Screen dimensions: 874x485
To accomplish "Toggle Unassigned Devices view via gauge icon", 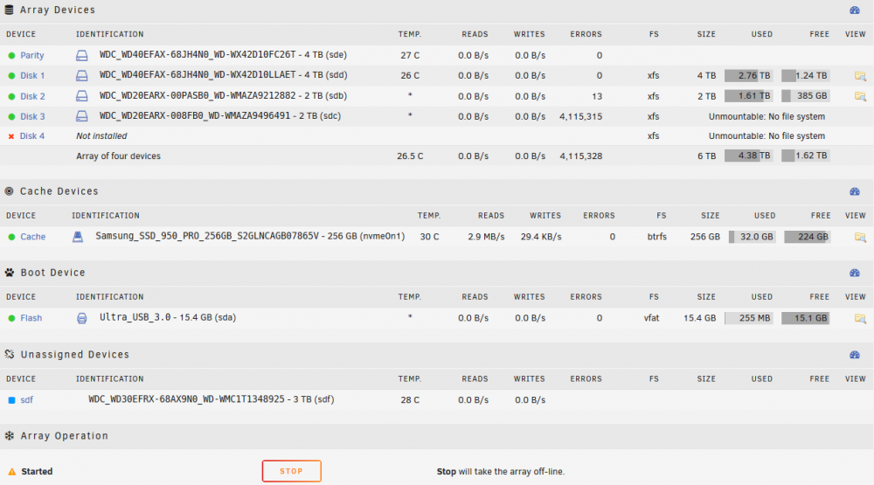I will pyautogui.click(x=855, y=355).
